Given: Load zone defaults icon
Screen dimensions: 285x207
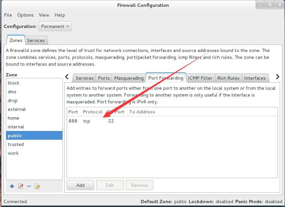Looking at the screenshot, I should (37, 186).
